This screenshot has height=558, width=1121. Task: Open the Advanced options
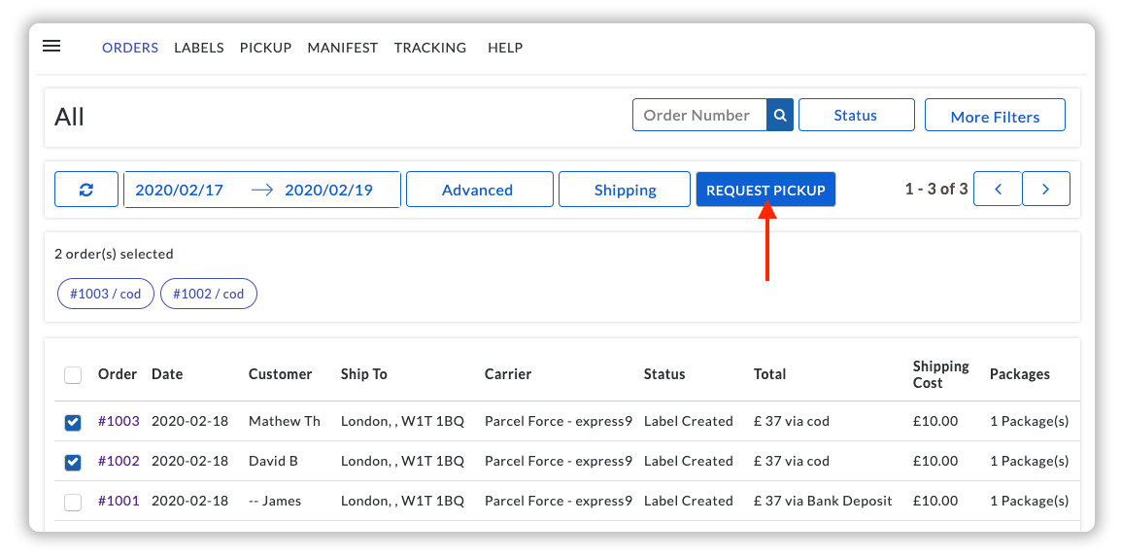click(x=480, y=190)
